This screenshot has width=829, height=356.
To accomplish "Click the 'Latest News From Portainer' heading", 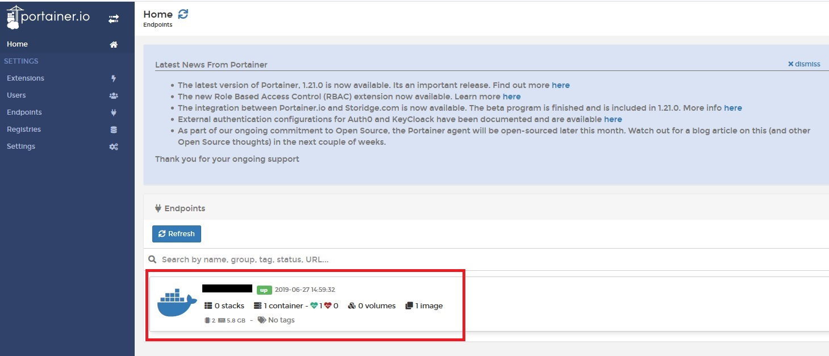I will pos(211,65).
